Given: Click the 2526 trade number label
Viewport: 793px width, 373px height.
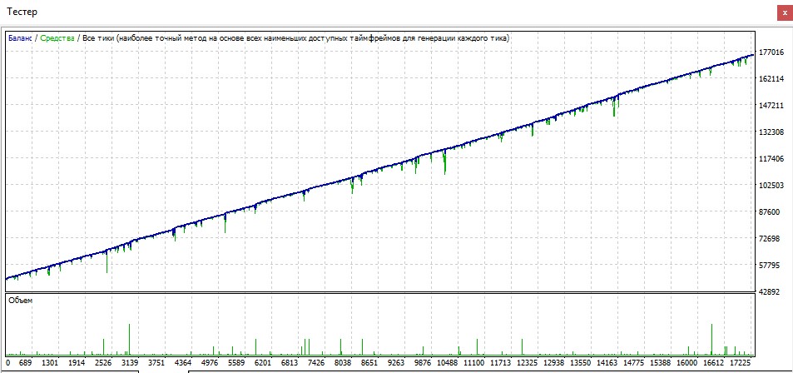Looking at the screenshot, I should 103,363.
